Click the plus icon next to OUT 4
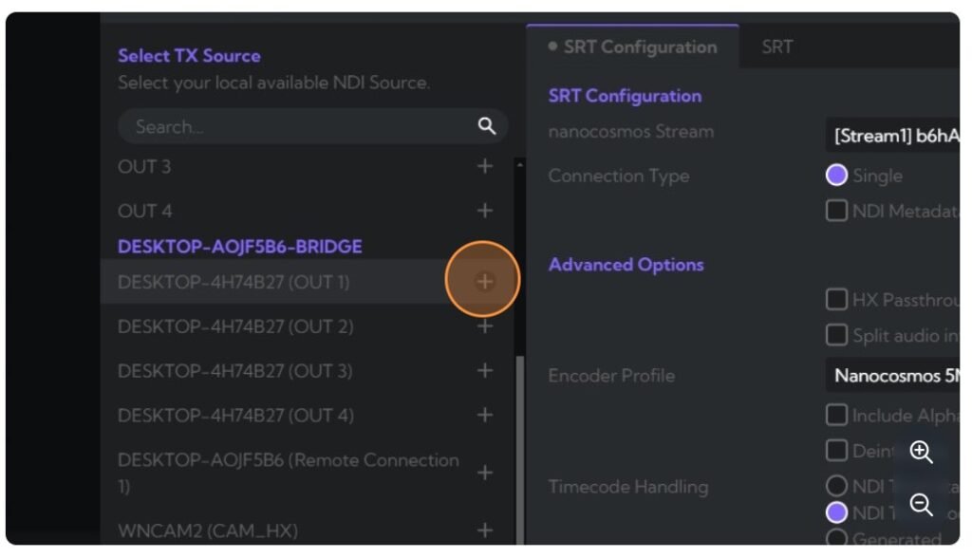 tap(484, 210)
